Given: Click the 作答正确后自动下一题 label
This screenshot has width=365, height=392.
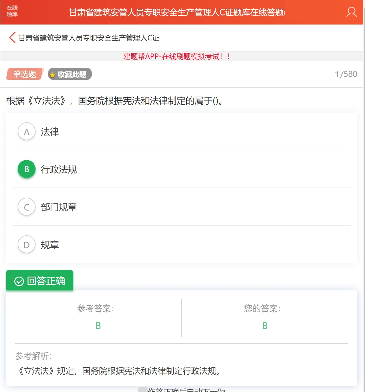Looking at the screenshot, I should (x=187, y=390).
